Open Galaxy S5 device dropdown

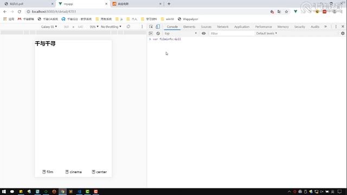click(49, 27)
